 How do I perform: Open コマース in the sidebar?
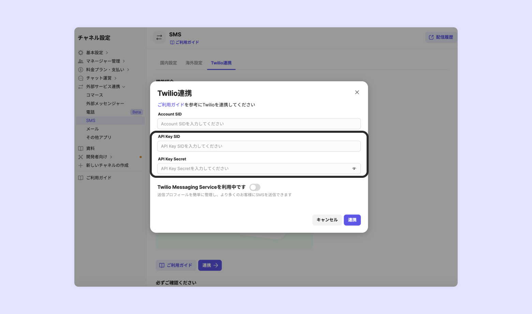coord(94,95)
